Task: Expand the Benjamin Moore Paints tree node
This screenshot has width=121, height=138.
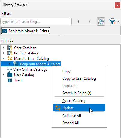Action: point(10,64)
